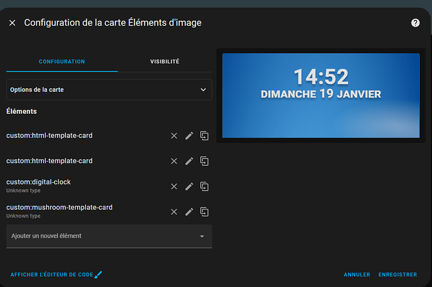Delete the first custom:html-template-card element
432x287 pixels.
[174, 136]
